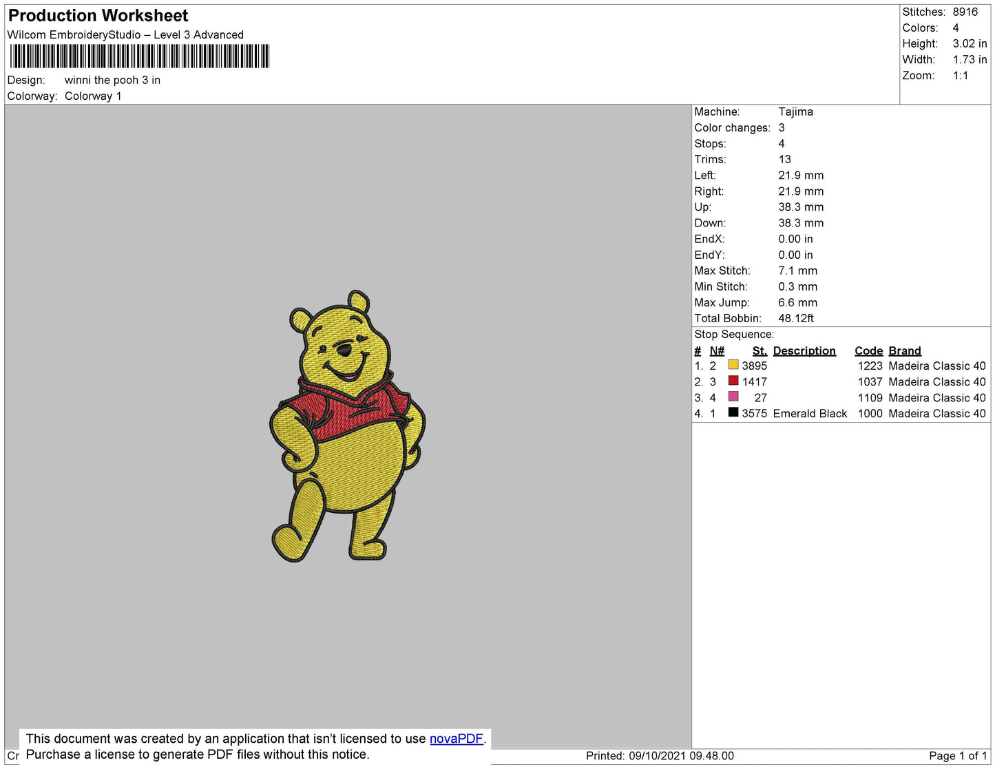Click the Up value 38.3 mm

801,207
